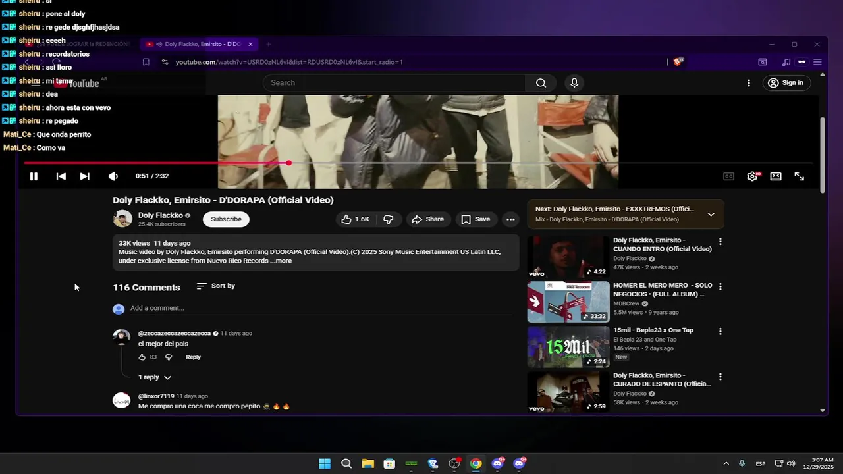Open the CUANDO ENTRO video thumbnail
This screenshot has height=474, width=843.
click(x=568, y=257)
